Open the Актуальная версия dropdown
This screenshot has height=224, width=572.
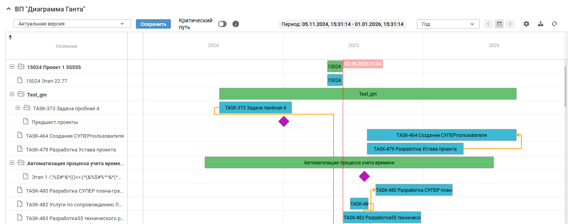point(72,24)
